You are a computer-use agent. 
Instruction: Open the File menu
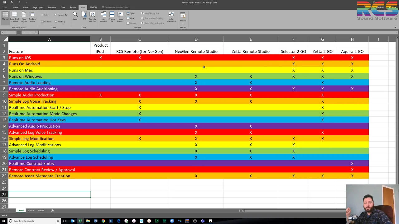[5, 7]
